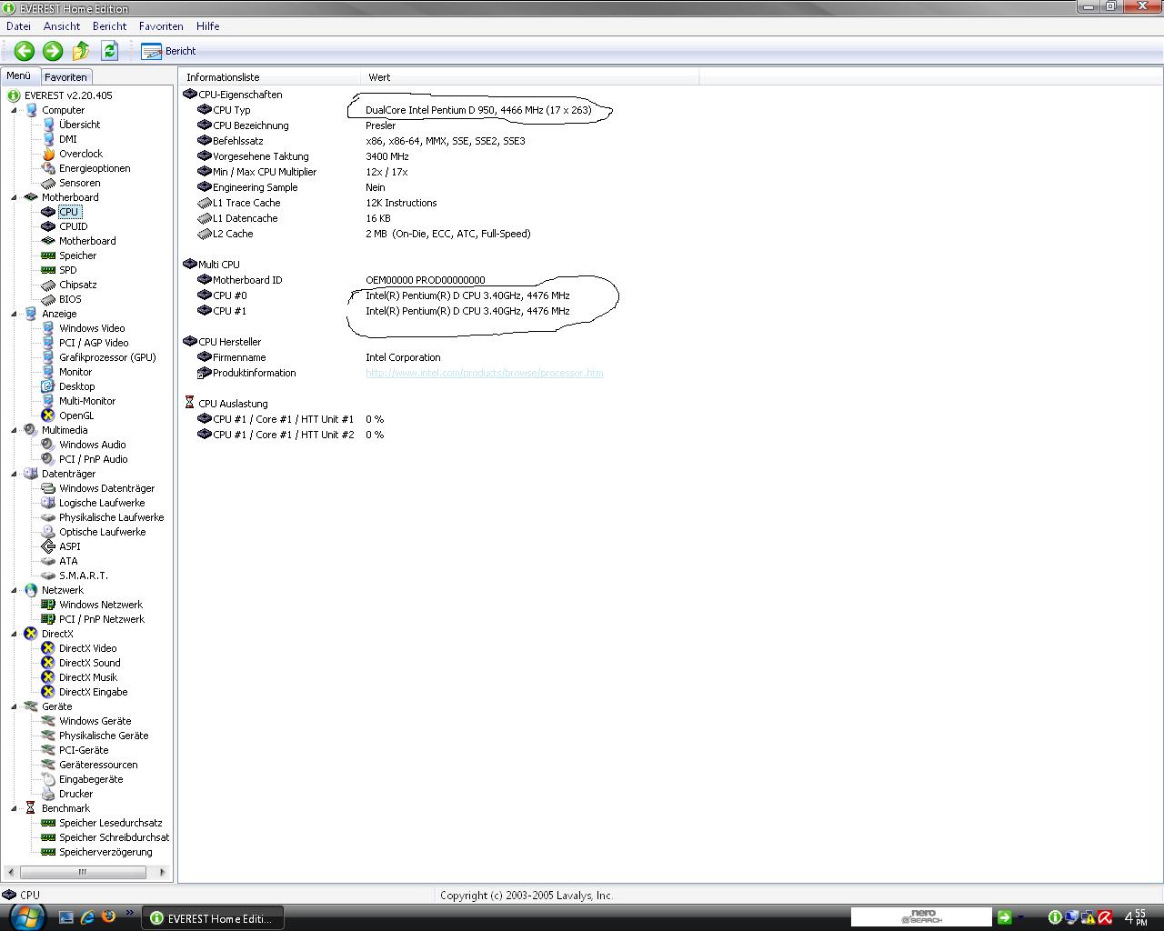Image resolution: width=1164 pixels, height=931 pixels.
Task: Open the Hilfe menu
Action: pos(207,26)
